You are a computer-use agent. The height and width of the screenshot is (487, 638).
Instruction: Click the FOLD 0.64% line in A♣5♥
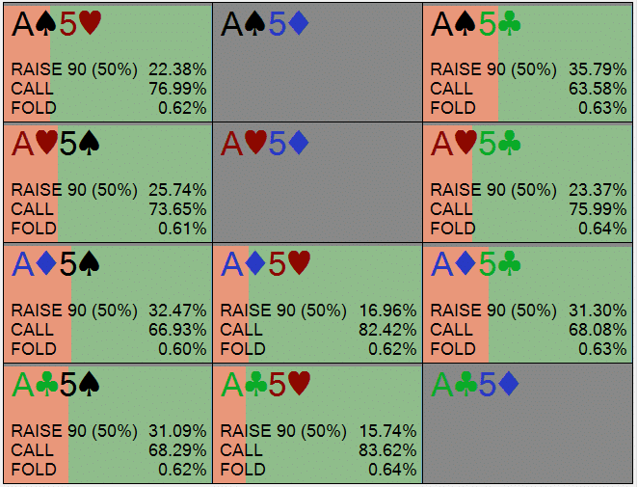point(318,470)
